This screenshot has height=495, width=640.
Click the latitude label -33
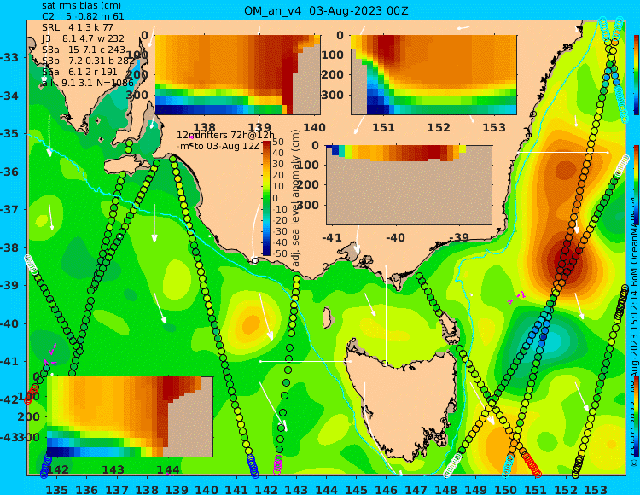[9, 57]
